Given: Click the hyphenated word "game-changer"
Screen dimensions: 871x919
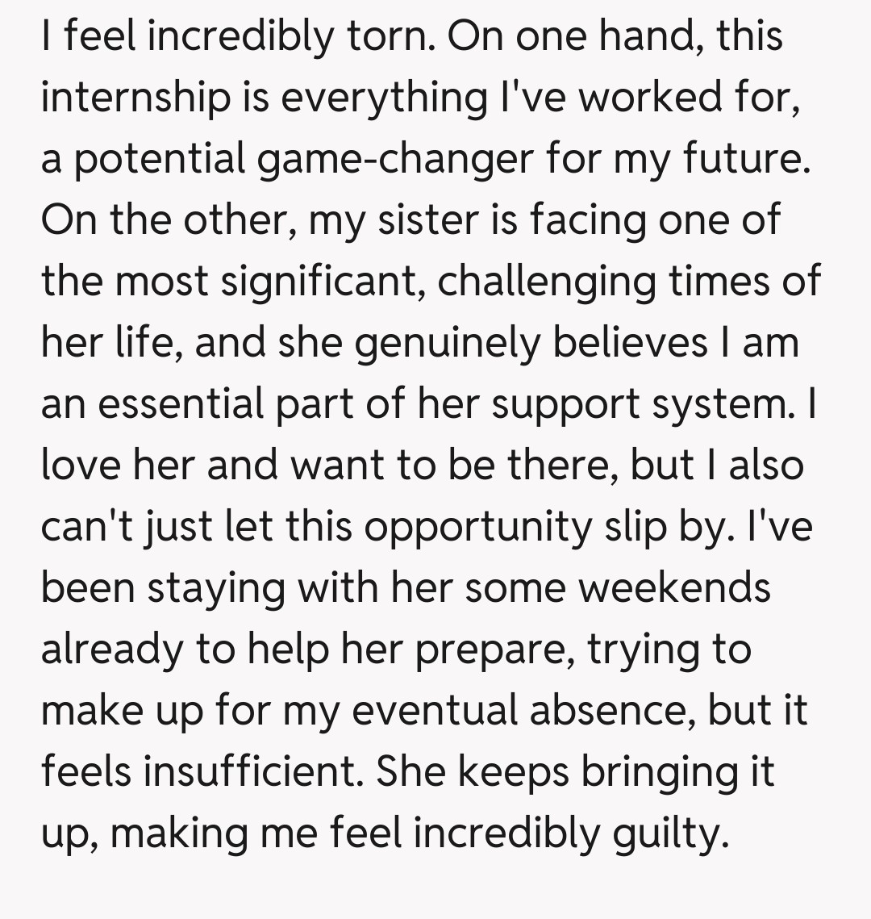Looking at the screenshot, I should pyautogui.click(x=395, y=159).
